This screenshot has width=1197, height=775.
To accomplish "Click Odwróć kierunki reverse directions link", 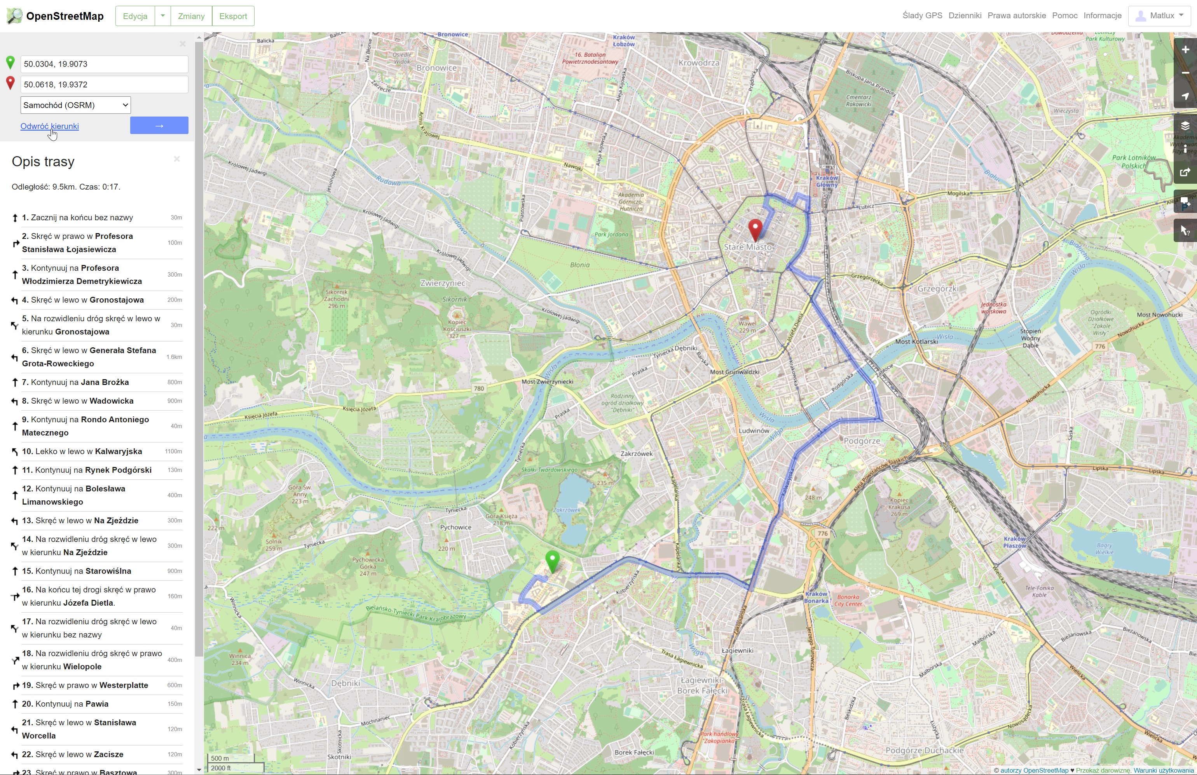I will coord(49,126).
